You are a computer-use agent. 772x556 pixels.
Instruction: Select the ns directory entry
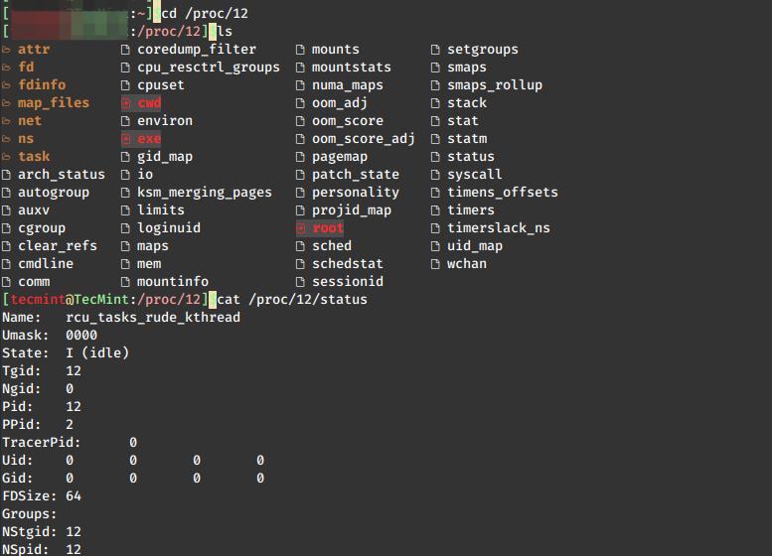pyautogui.click(x=26, y=139)
